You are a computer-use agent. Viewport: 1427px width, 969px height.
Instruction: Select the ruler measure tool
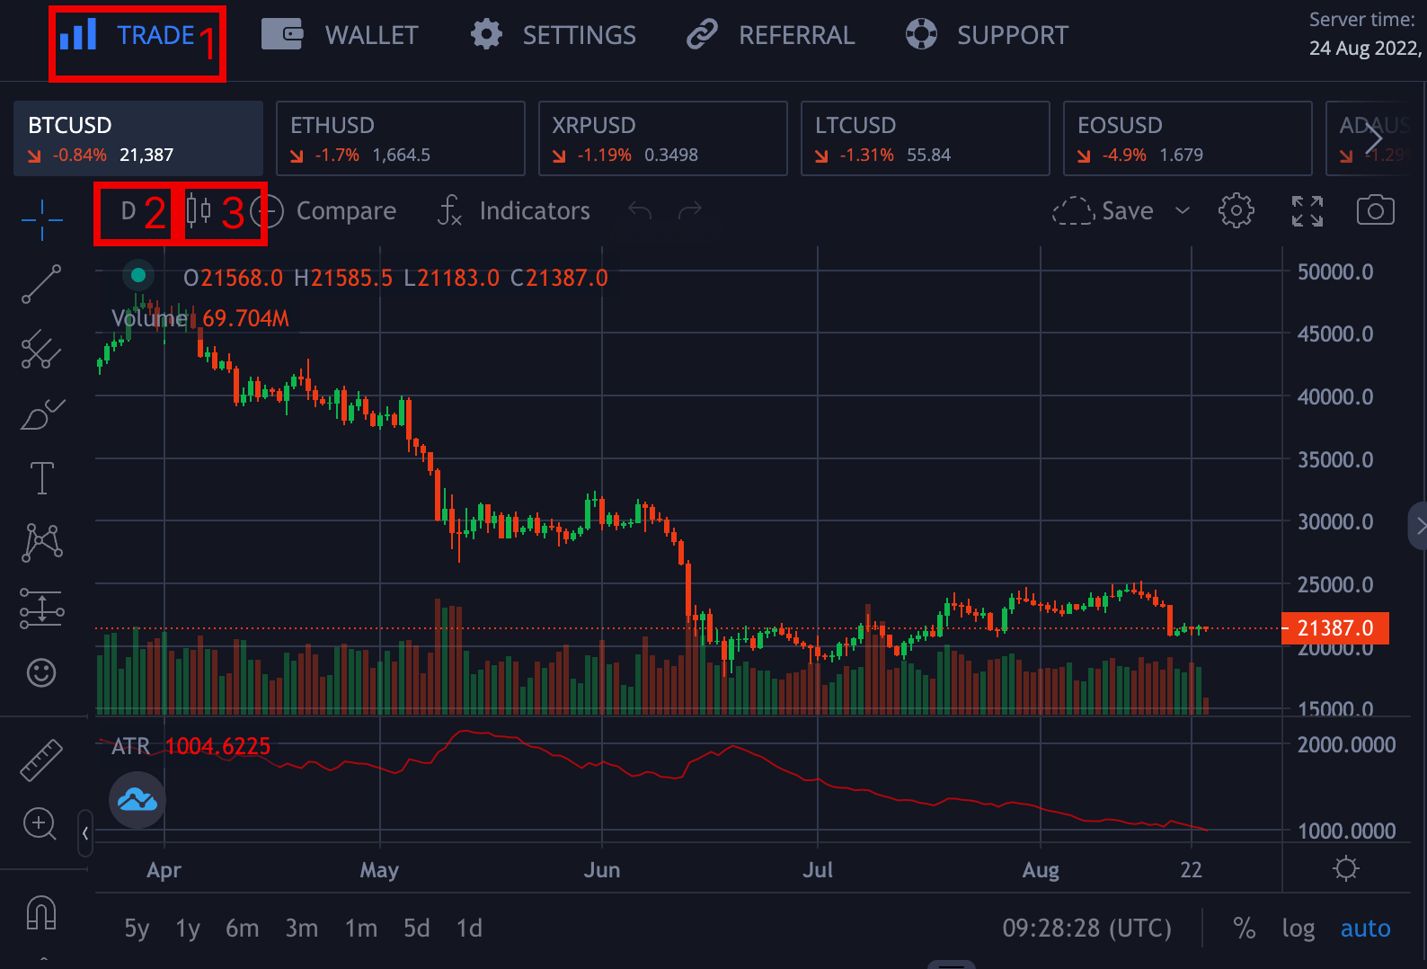[x=41, y=760]
